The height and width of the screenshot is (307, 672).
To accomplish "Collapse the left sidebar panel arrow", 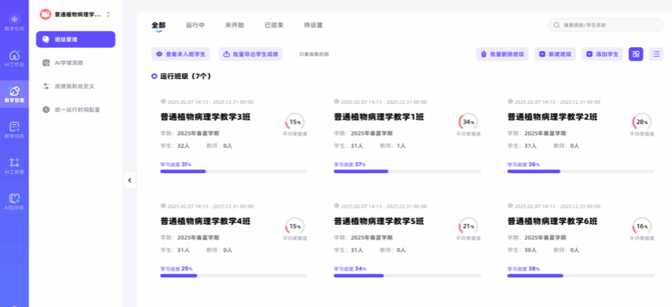I will (x=129, y=180).
